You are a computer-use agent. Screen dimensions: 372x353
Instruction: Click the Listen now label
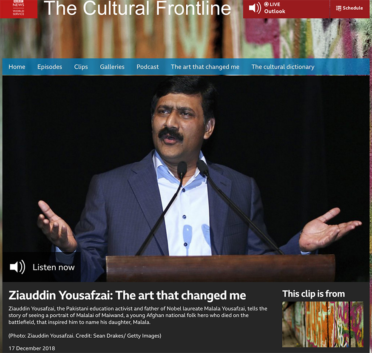pos(54,268)
